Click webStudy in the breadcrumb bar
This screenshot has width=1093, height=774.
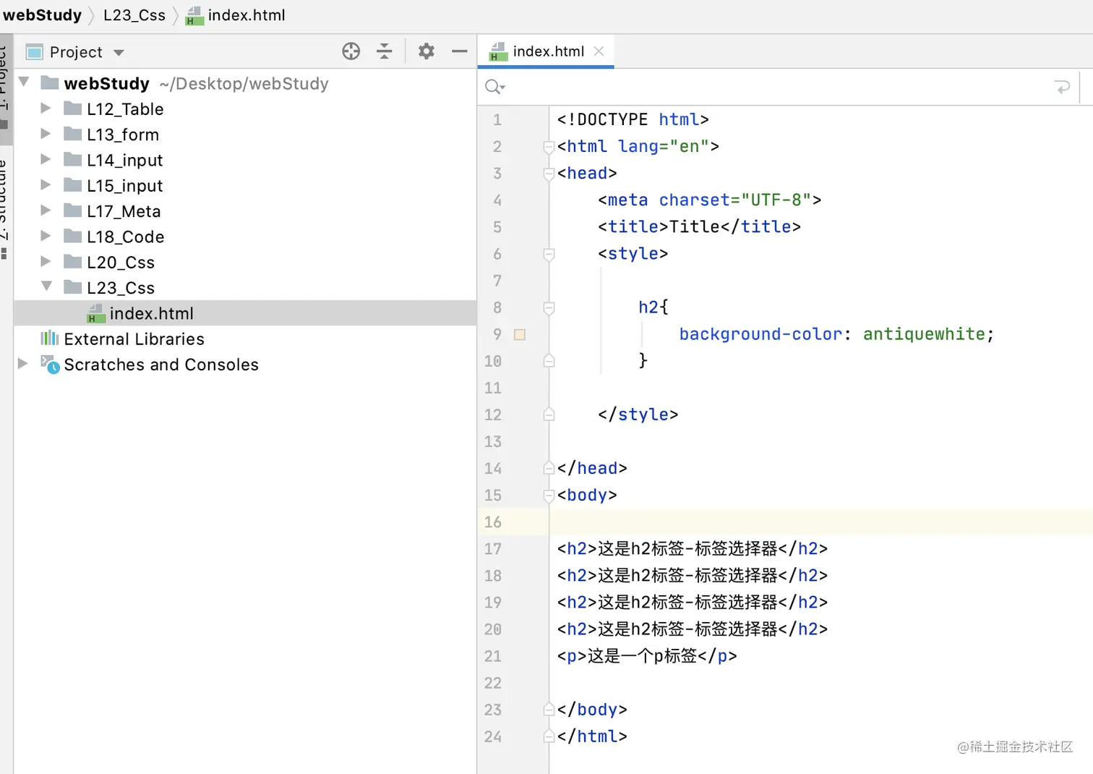(43, 15)
